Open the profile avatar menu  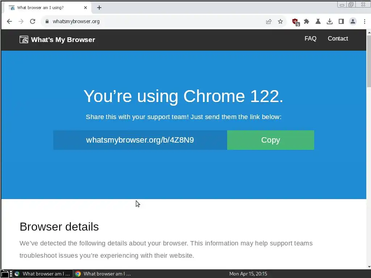(x=353, y=21)
